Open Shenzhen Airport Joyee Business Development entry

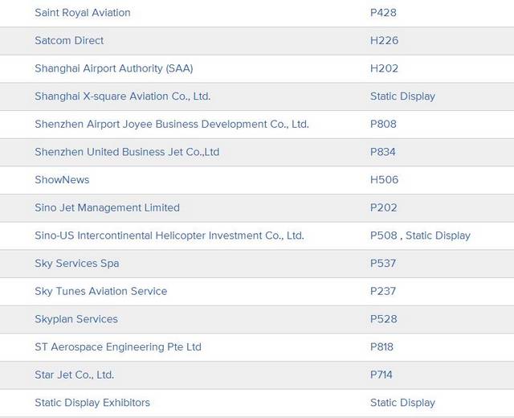171,124
